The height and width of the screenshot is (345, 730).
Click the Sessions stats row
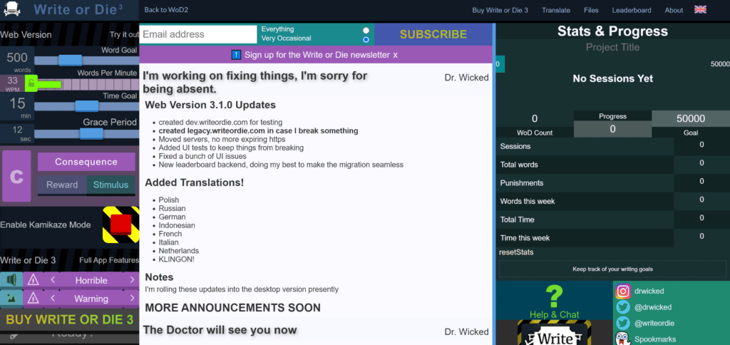(x=612, y=146)
